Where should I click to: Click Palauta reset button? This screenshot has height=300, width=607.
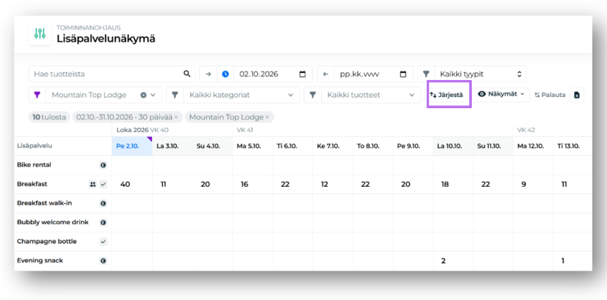[x=550, y=95]
